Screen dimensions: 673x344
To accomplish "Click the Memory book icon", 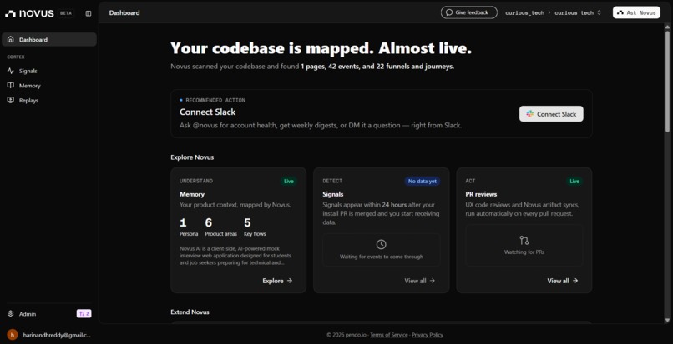I will [11, 86].
